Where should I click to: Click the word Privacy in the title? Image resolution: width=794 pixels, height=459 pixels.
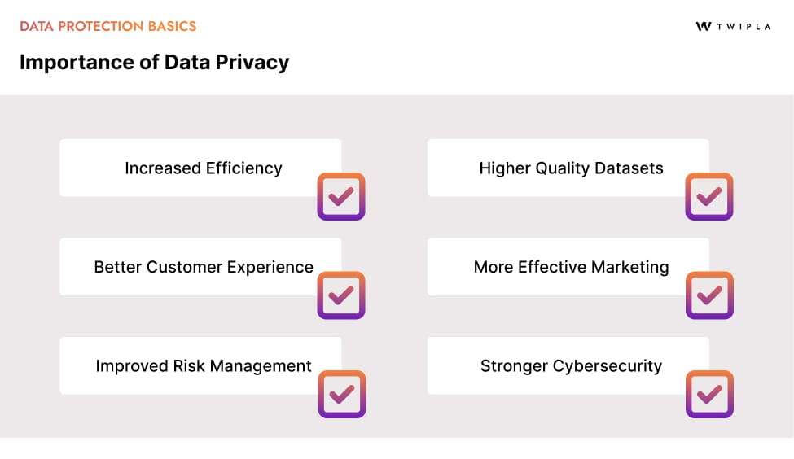click(x=255, y=62)
